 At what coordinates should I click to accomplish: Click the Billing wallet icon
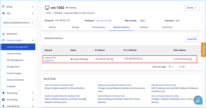click(3, 7)
